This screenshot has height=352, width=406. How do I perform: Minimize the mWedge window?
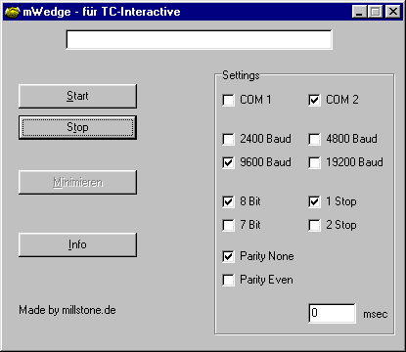pyautogui.click(x=359, y=12)
